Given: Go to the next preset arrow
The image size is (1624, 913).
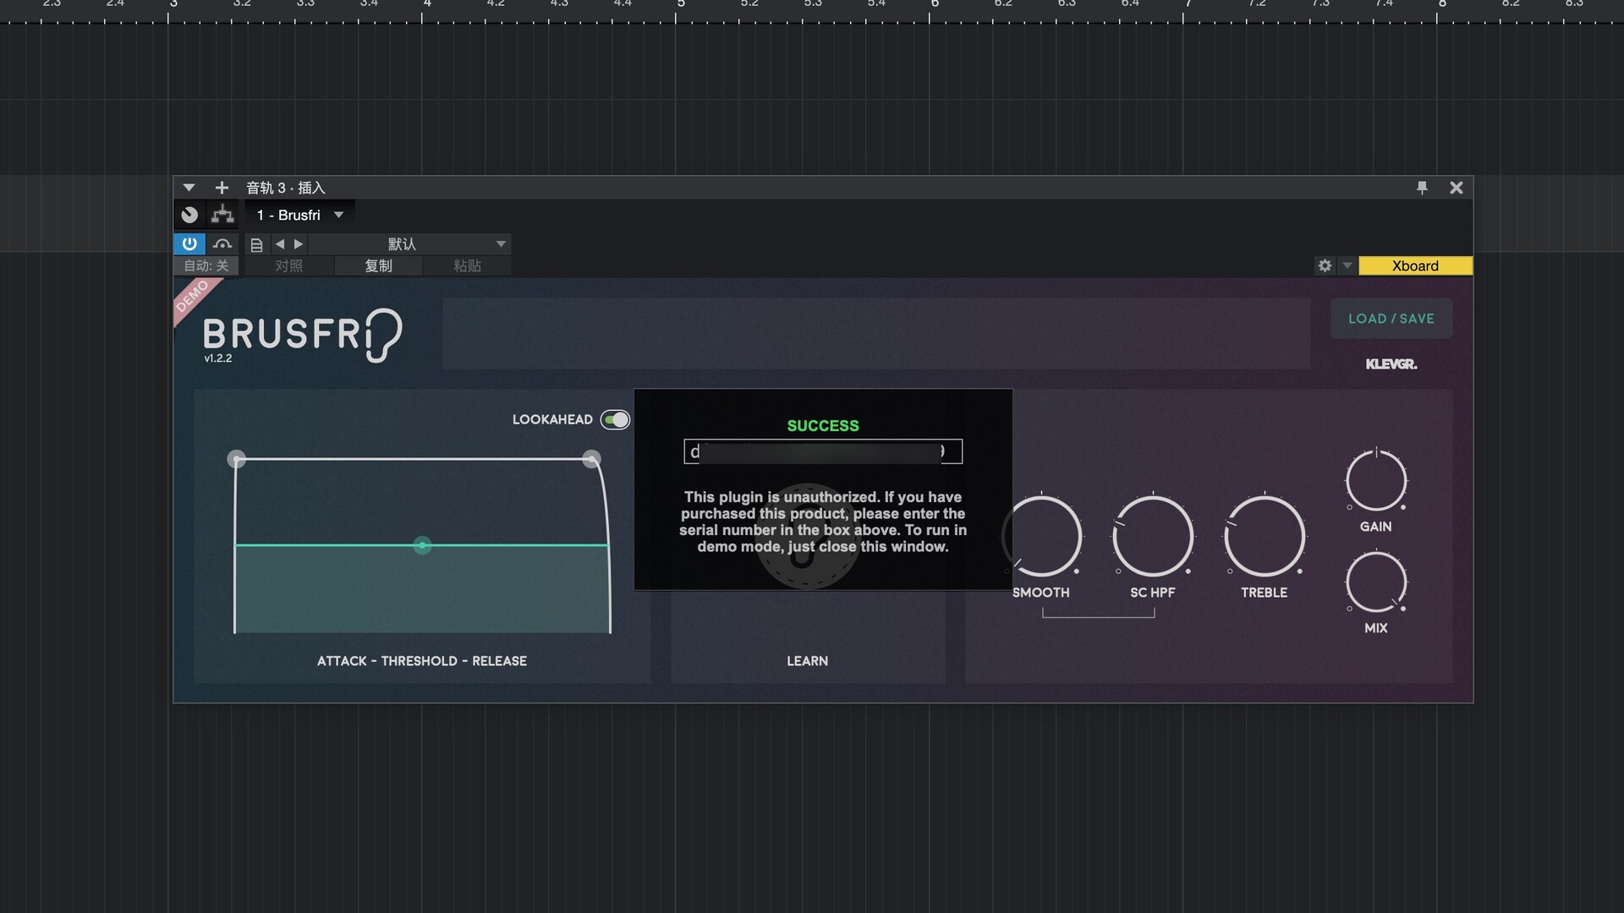Looking at the screenshot, I should pyautogui.click(x=299, y=243).
